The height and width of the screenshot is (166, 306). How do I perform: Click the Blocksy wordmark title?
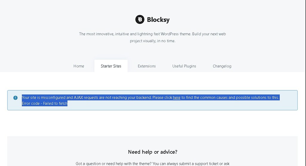click(x=158, y=19)
